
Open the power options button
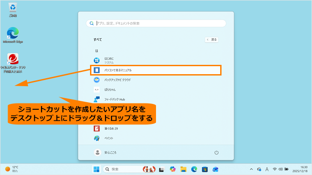(x=216, y=152)
